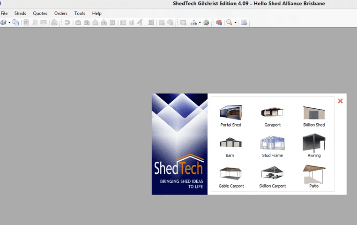Open the magnifying glass dropdown arrow

[235, 22]
